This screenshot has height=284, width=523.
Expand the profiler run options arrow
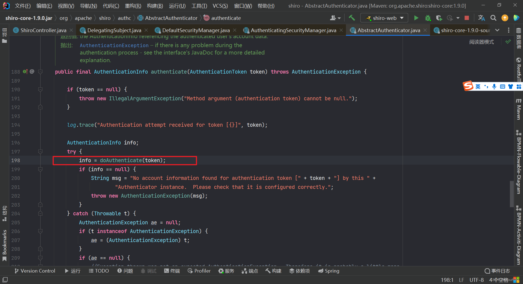pos(458,18)
